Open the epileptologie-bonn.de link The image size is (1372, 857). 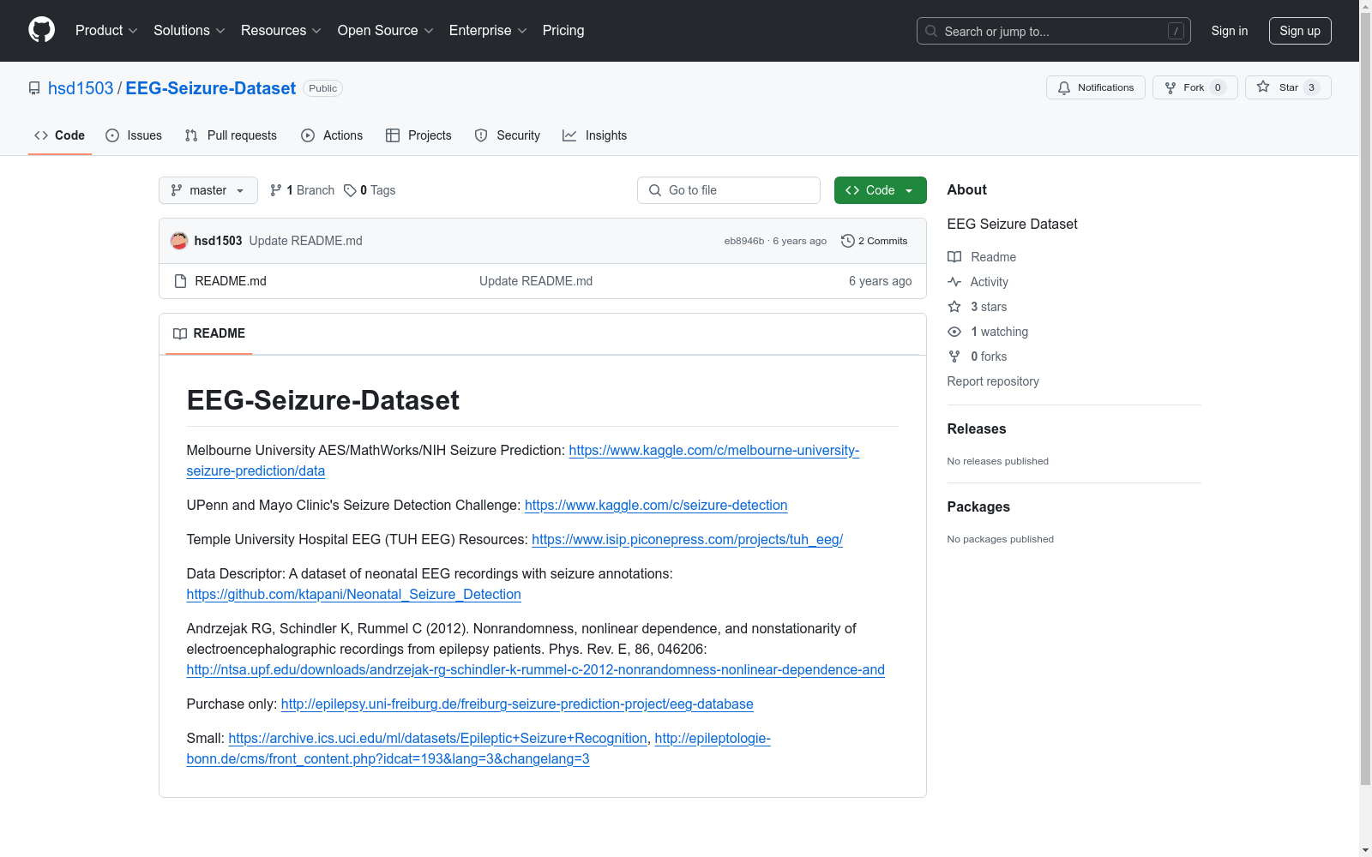(x=388, y=759)
